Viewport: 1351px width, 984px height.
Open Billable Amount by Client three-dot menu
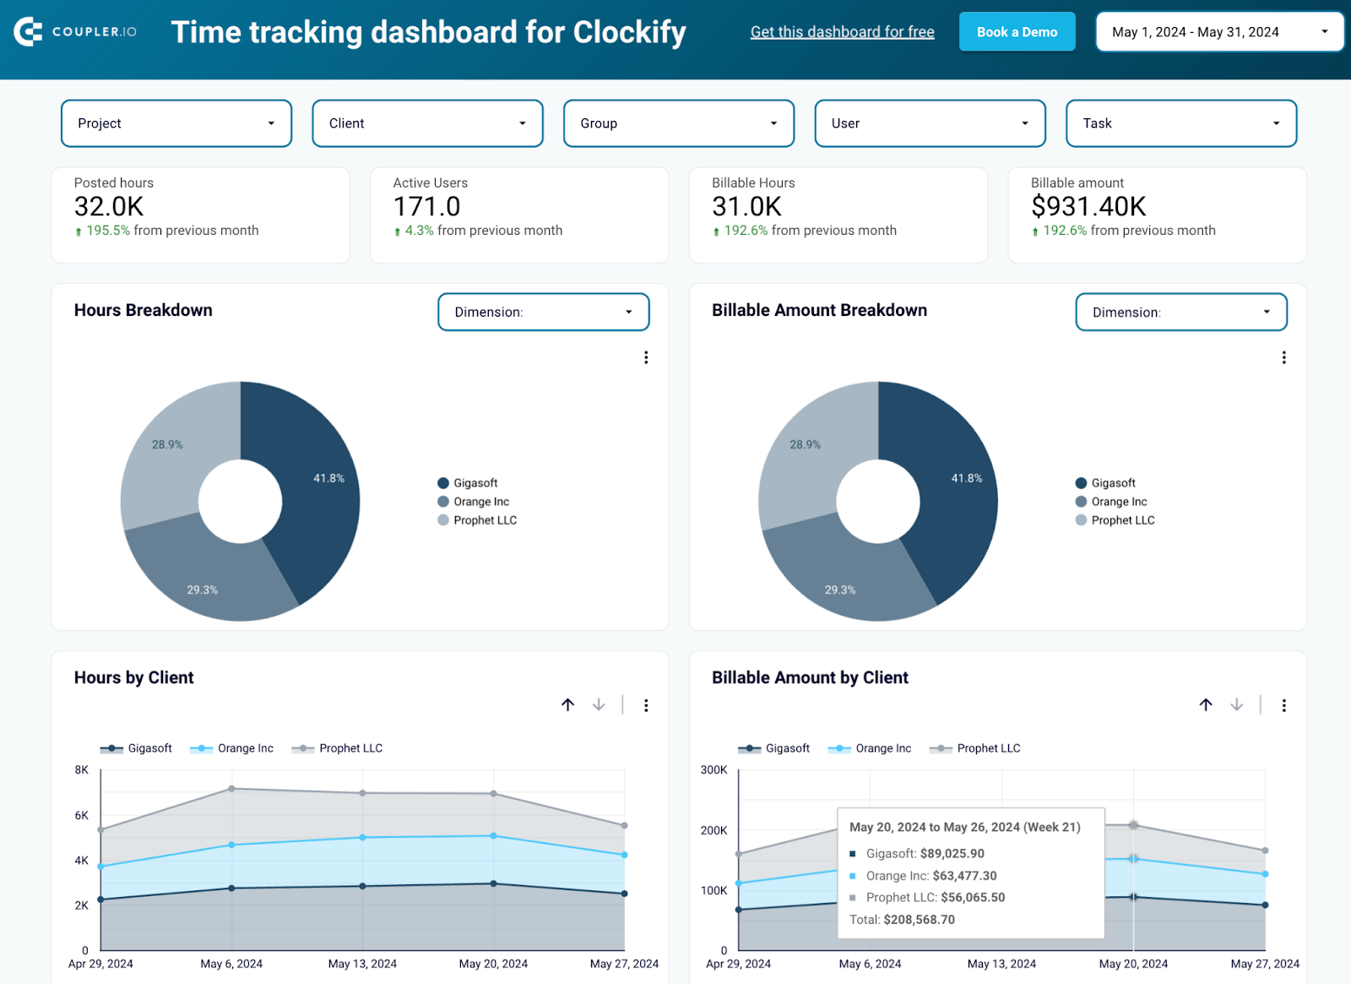(x=1283, y=705)
